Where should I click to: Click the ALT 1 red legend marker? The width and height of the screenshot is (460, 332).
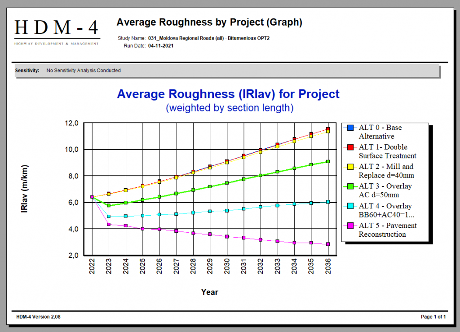click(x=351, y=147)
